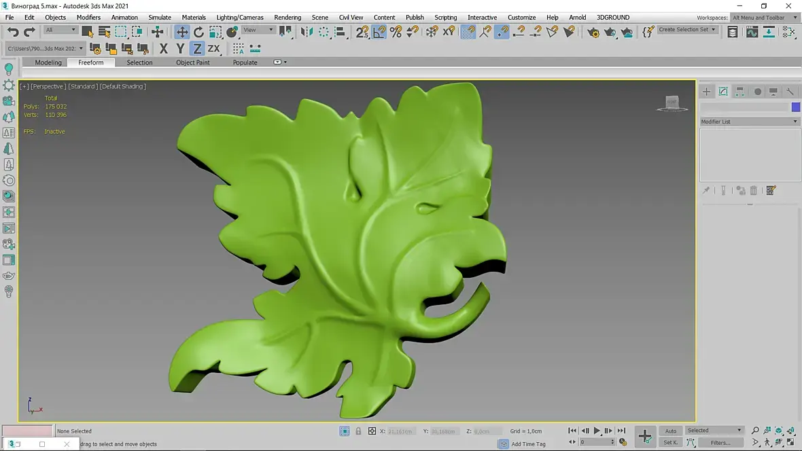This screenshot has height=451, width=802.
Task: Click the Set K. button
Action: 670,442
